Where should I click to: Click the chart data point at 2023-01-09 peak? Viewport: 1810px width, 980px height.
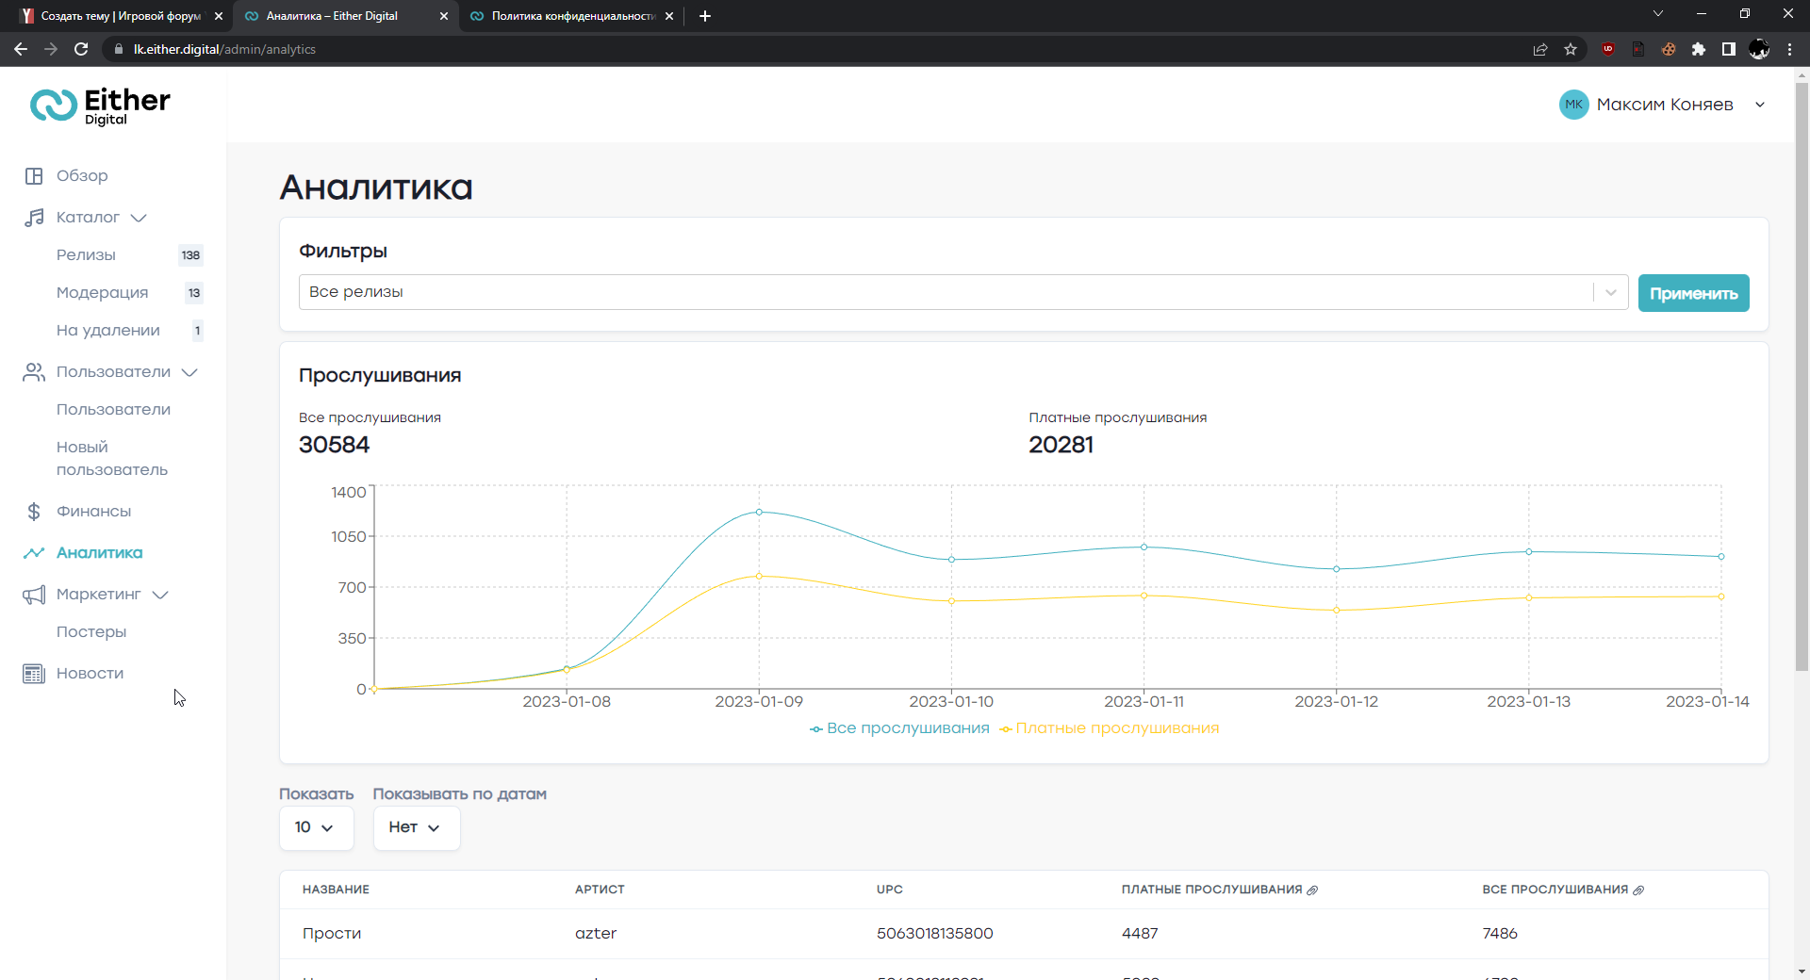759,512
